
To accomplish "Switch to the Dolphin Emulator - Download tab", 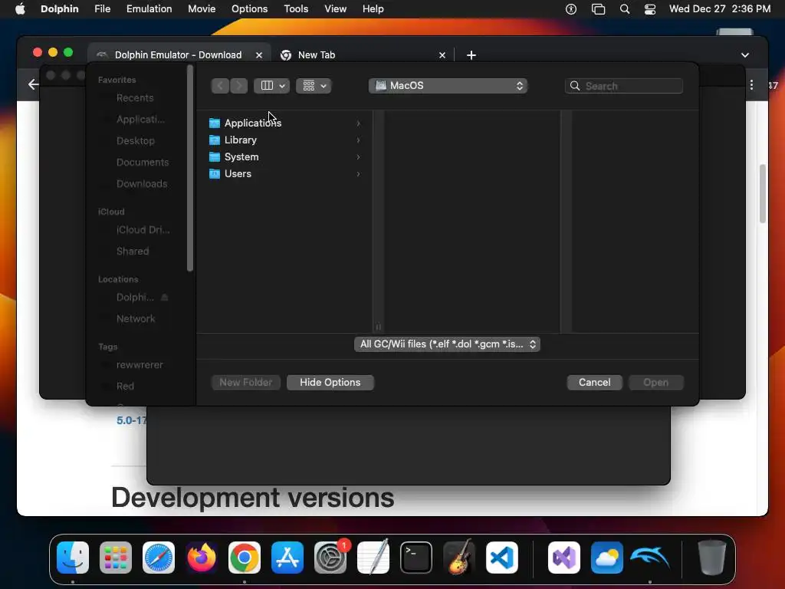I will click(178, 55).
